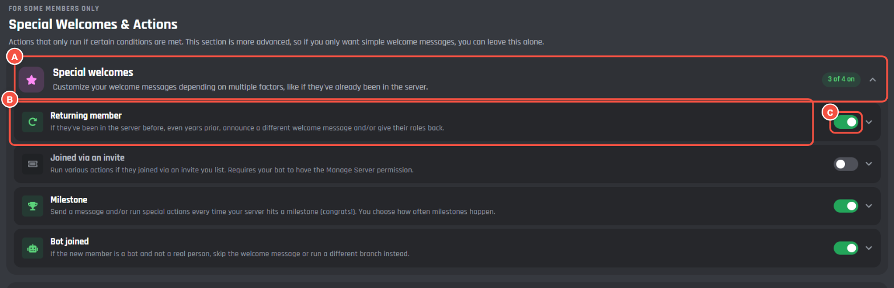Screen dimensions: 894x288
Task: Turn off the Milestone toggle
Action: coord(846,206)
